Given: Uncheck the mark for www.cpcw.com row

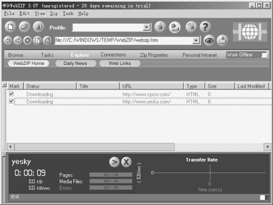Looking at the screenshot, I should tap(11, 93).
